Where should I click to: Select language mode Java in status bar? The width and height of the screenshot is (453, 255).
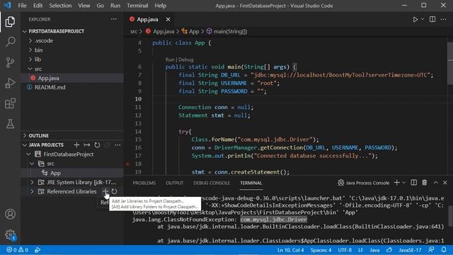(x=374, y=250)
